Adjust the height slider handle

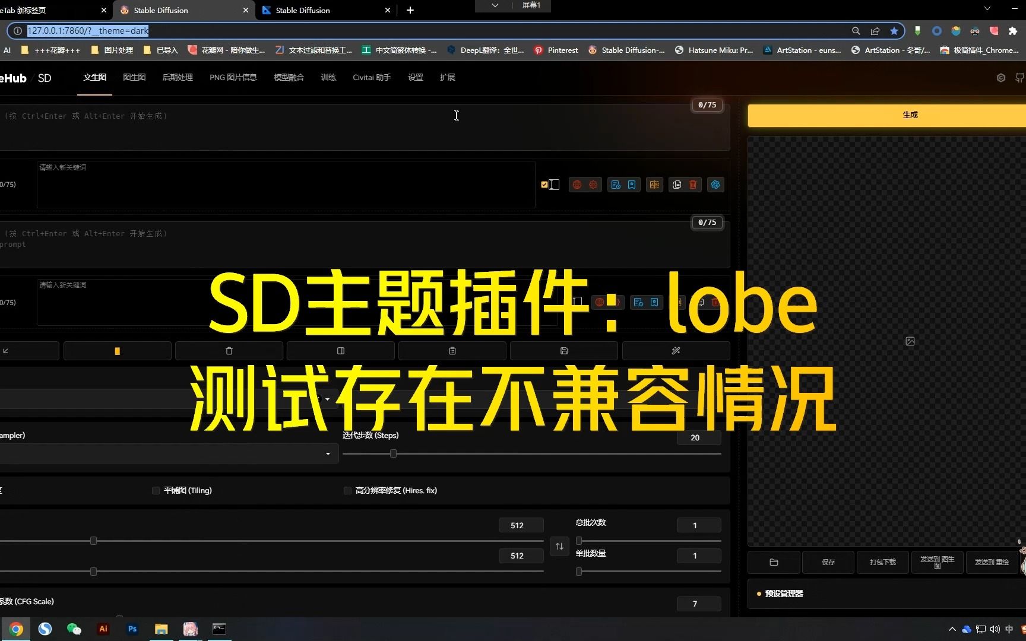[93, 572]
